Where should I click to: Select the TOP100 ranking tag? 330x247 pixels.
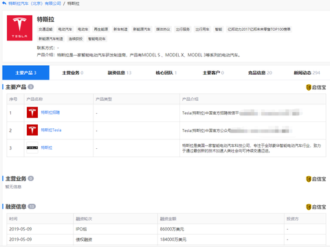[259, 30]
